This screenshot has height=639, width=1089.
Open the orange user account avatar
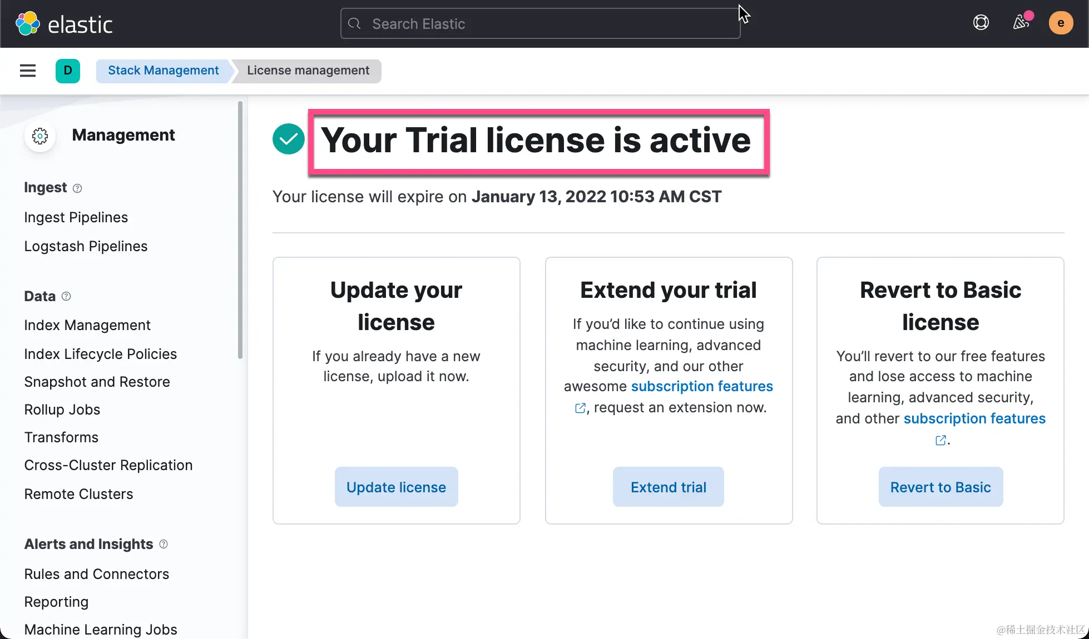1061,23
